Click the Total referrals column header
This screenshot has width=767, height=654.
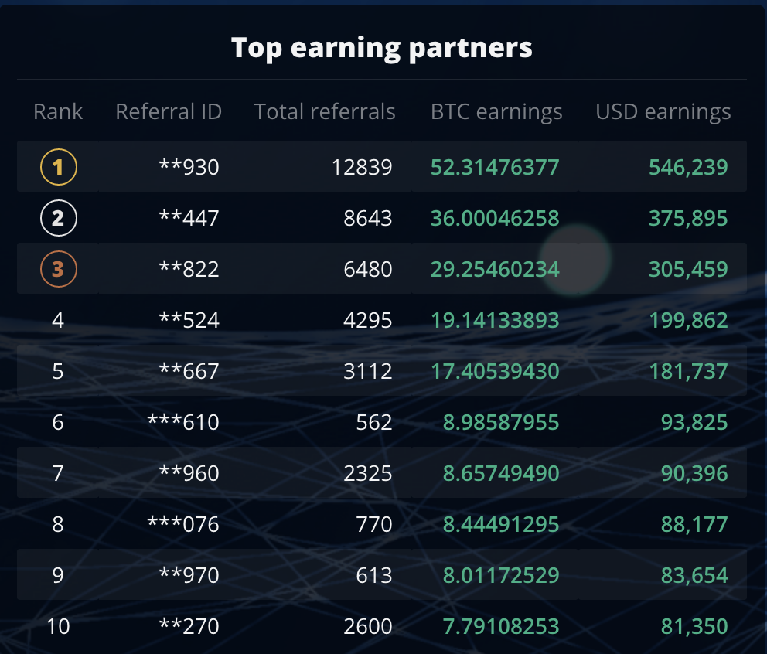pos(324,111)
